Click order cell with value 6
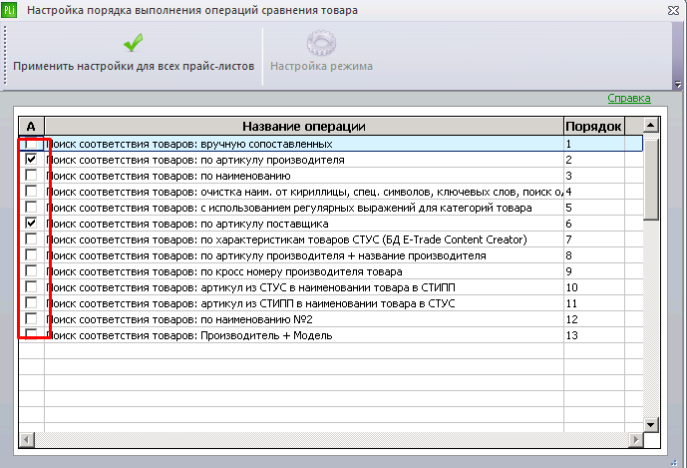Image resolution: width=687 pixels, height=468 pixels. (594, 224)
